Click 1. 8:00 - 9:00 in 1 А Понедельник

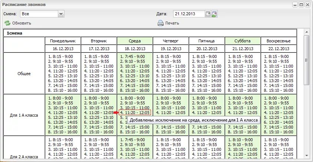[x=61, y=98]
